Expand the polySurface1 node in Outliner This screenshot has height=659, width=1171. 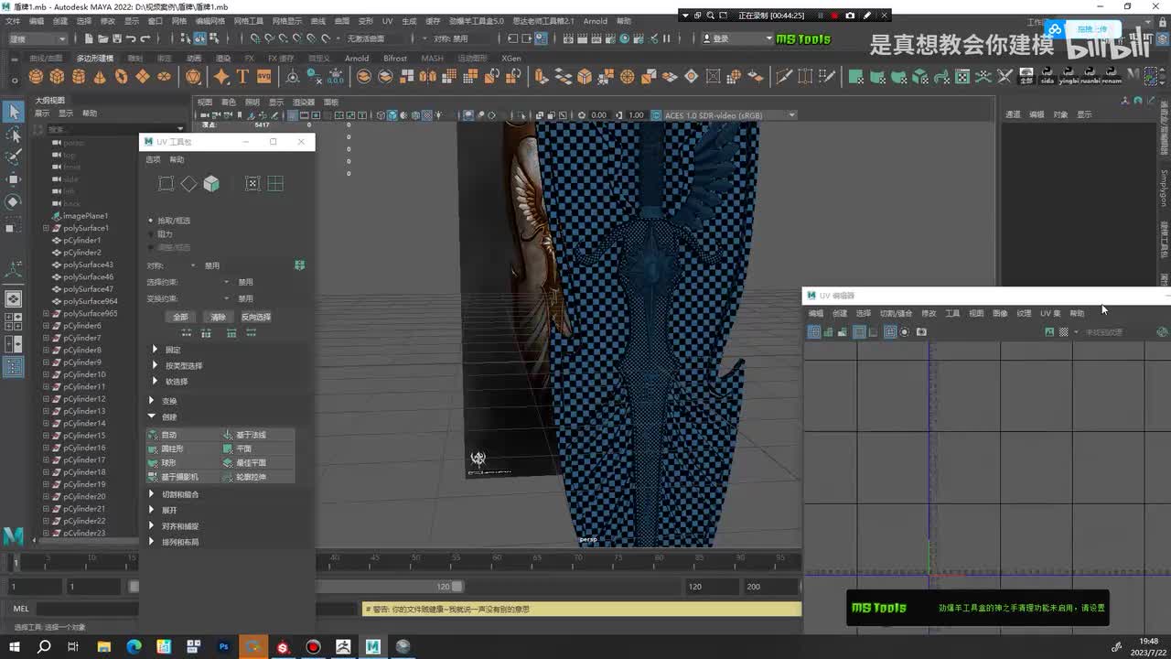(x=46, y=228)
